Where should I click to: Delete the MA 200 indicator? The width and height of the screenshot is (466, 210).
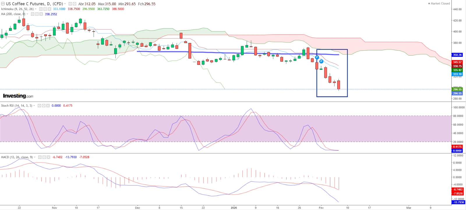[41, 14]
